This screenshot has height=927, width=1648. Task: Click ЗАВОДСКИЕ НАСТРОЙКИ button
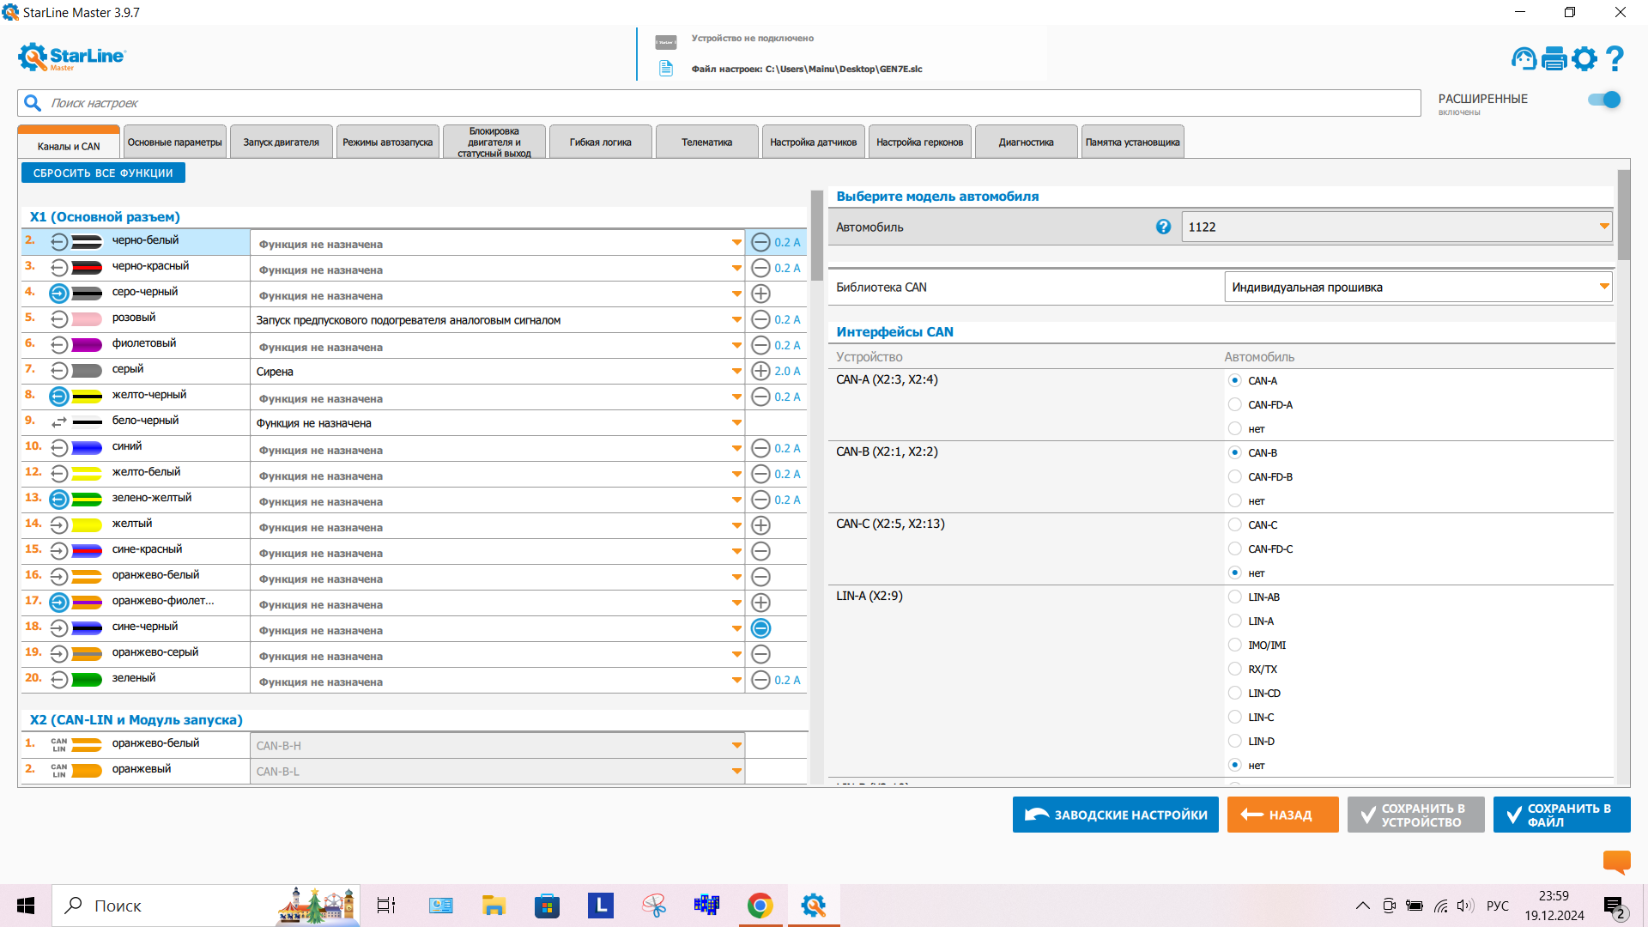(x=1115, y=815)
